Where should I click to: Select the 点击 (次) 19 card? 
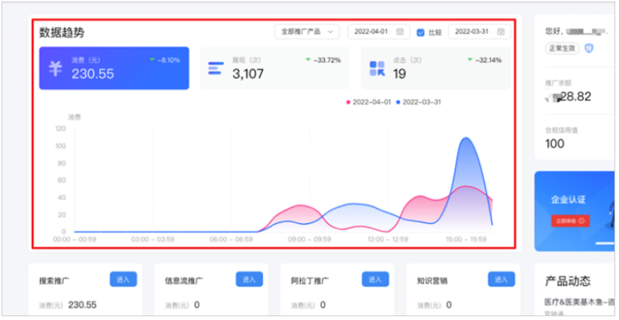pyautogui.click(x=436, y=68)
